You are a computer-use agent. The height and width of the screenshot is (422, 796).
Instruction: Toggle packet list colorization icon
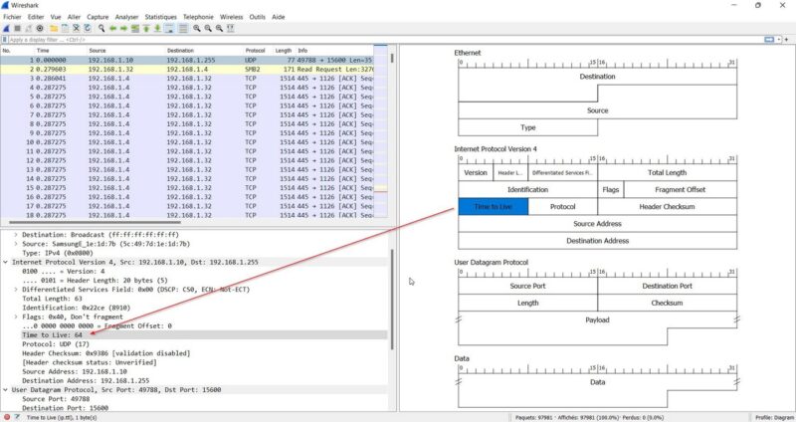[182, 29]
